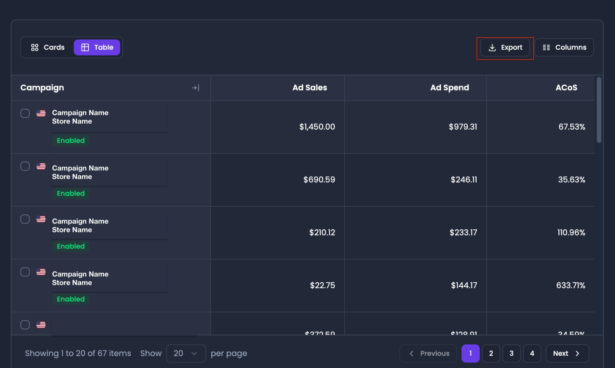This screenshot has height=368, width=615.
Task: Select checkbox for campaign with $1,450.00 sales
Action: point(25,113)
